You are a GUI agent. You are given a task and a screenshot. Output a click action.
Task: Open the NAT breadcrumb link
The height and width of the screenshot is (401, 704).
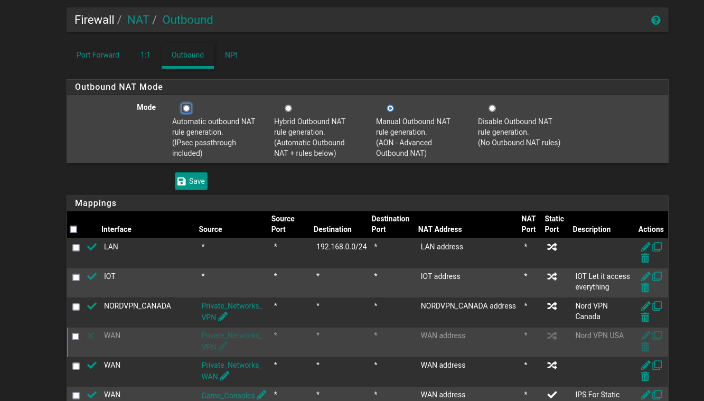click(x=138, y=20)
